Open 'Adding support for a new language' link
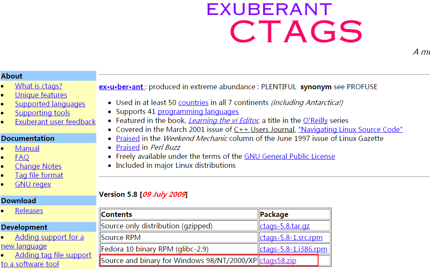This screenshot has width=430, height=269. pyautogui.click(x=49, y=237)
